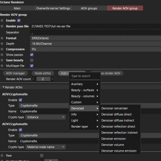The height and width of the screenshot is (161, 161).
Task: Click the keyframe diamond beside Raw
Action: pyautogui.click(x=2, y=155)
